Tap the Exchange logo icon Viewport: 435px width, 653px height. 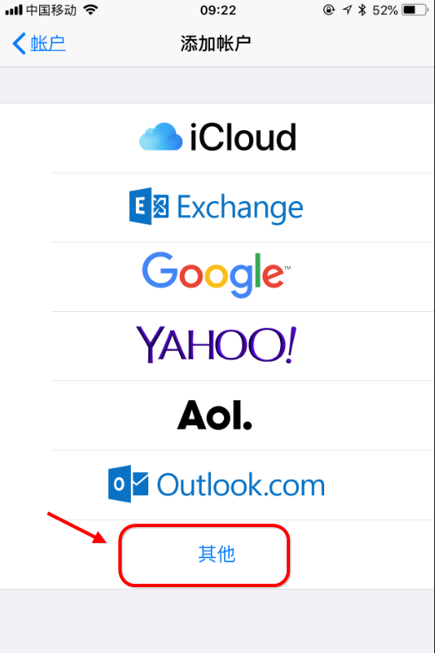tap(149, 206)
